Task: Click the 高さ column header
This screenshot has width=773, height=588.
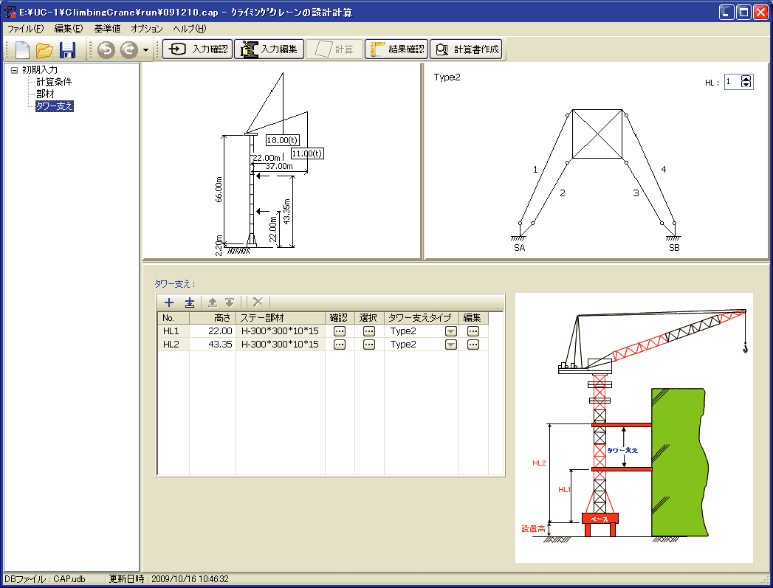Action: pyautogui.click(x=213, y=318)
